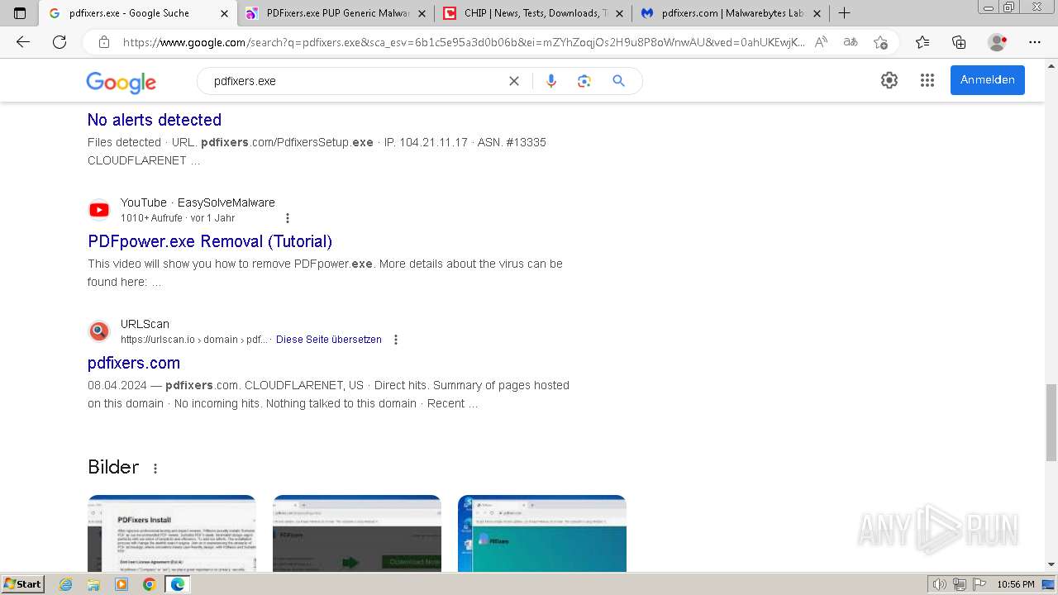View site information lock icon
The height and width of the screenshot is (595, 1058).
pos(104,42)
